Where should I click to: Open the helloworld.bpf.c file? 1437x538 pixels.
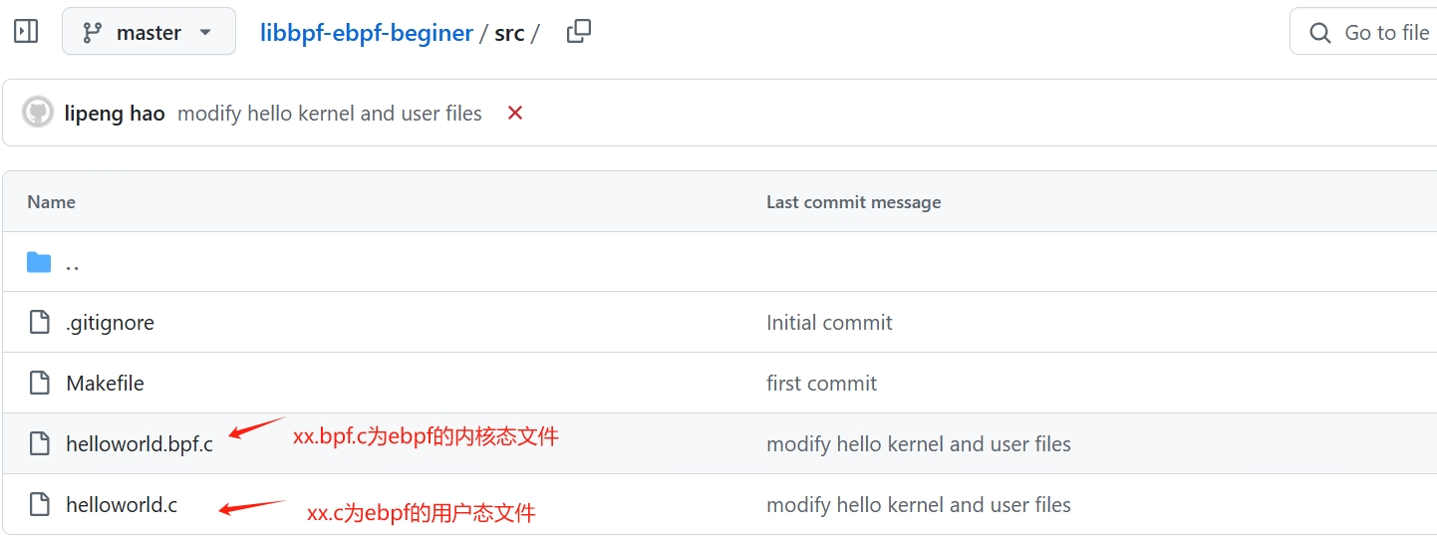(140, 444)
